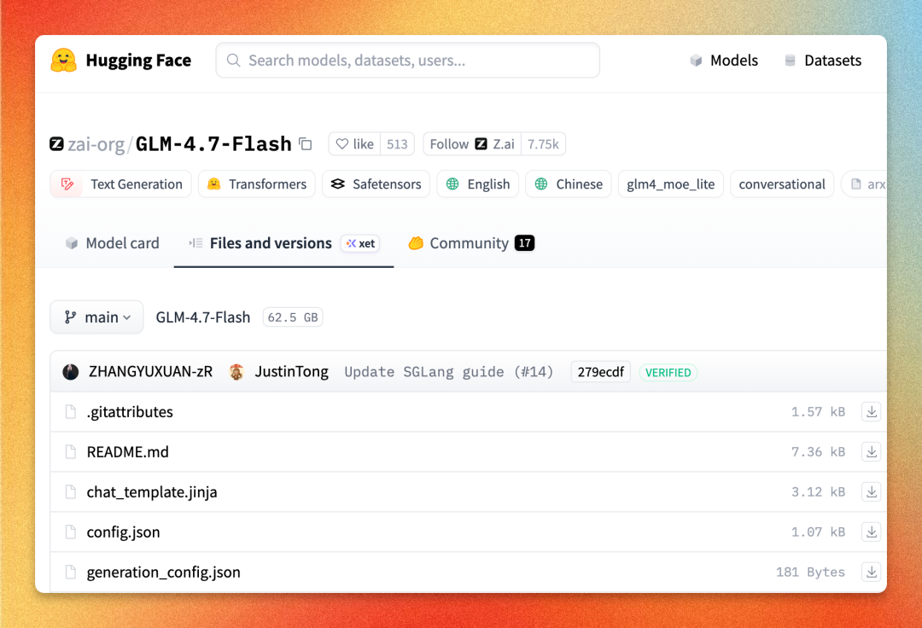Click the Community count badge 17
Image resolution: width=922 pixels, height=628 pixels.
[x=524, y=243]
